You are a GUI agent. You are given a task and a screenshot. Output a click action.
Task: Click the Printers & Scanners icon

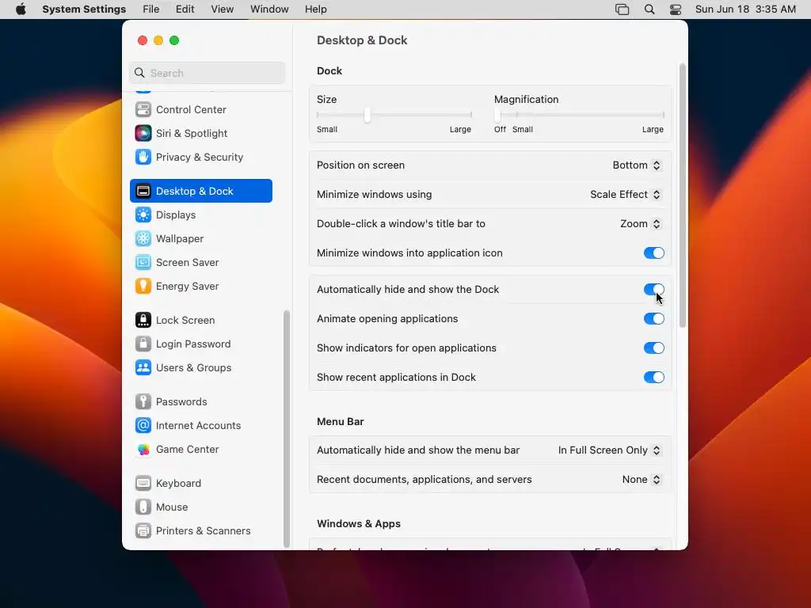[143, 531]
